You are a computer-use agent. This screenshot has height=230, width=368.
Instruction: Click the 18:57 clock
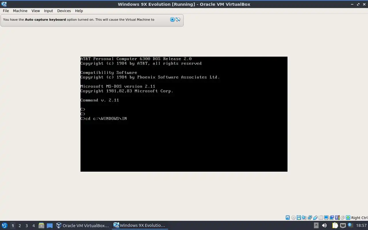[361, 225]
